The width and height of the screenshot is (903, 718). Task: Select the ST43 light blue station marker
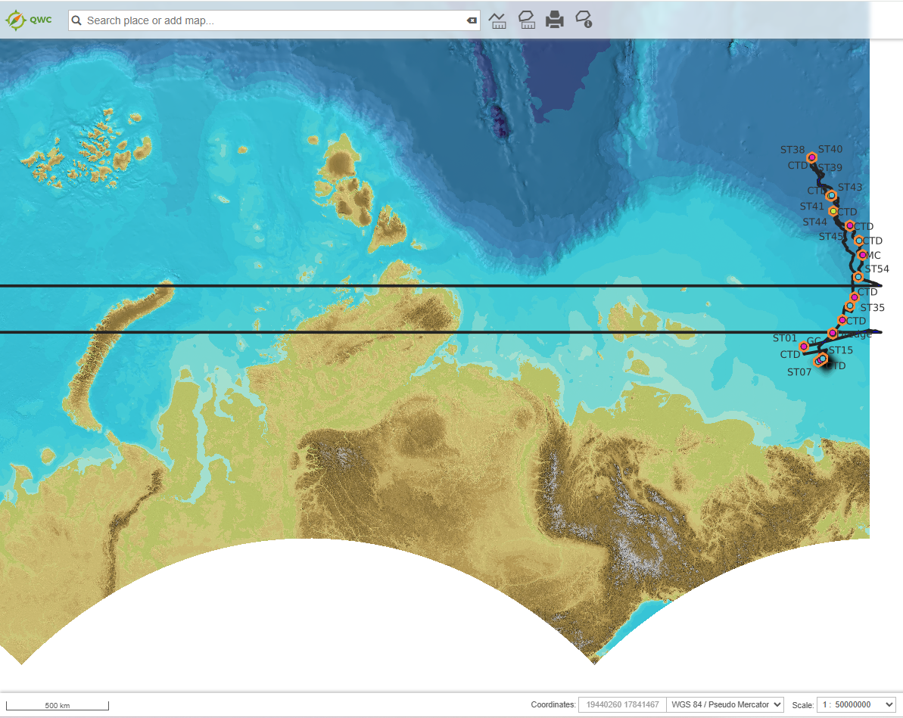(x=831, y=195)
